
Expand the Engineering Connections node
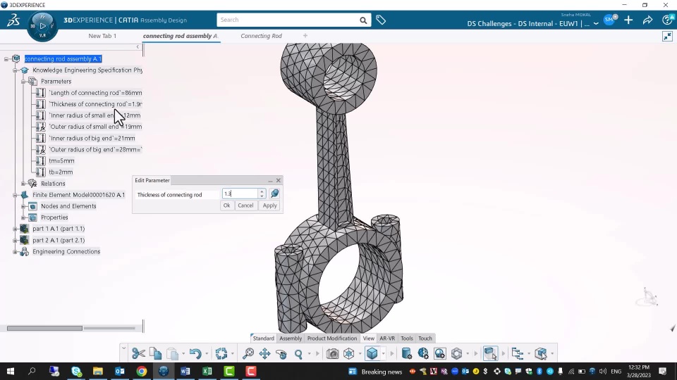click(15, 252)
